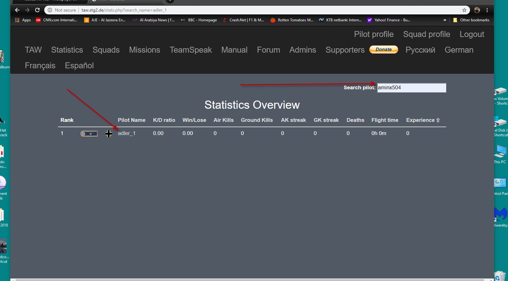Open Squad profile link
This screenshot has height=281, width=508.
coord(426,34)
